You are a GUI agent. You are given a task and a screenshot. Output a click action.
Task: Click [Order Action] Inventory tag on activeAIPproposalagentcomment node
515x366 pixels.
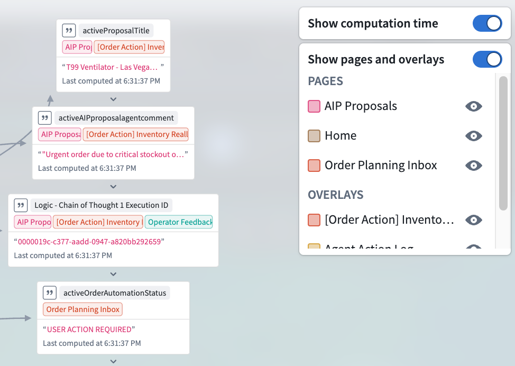(136, 134)
